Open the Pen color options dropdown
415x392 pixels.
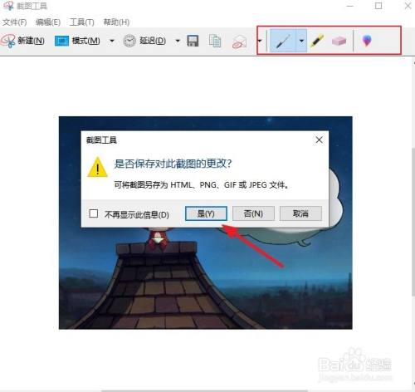click(x=301, y=41)
